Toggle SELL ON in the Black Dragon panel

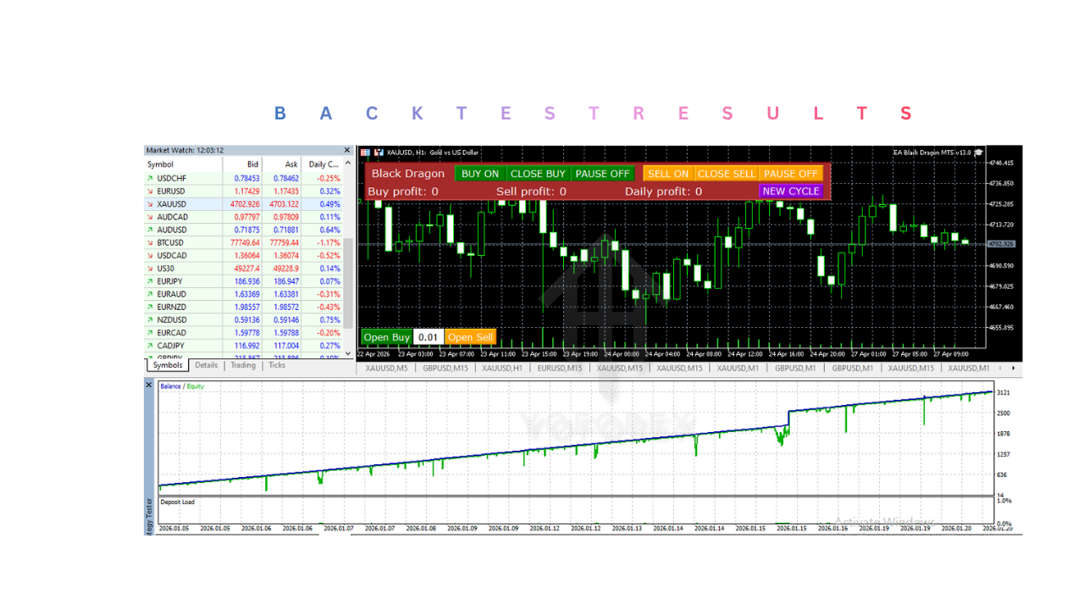(x=668, y=173)
